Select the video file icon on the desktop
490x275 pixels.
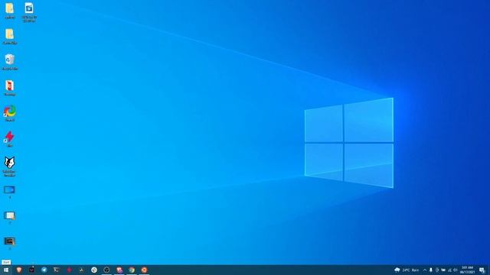29,8
